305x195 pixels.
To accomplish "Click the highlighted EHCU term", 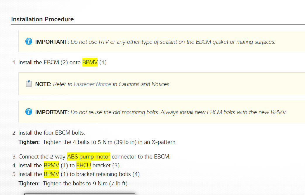I will tap(84, 165).
